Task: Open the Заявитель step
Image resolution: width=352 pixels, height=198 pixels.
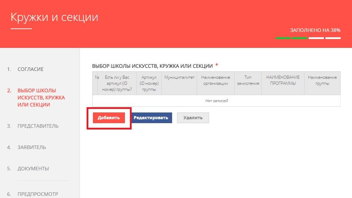Action: 32,147
